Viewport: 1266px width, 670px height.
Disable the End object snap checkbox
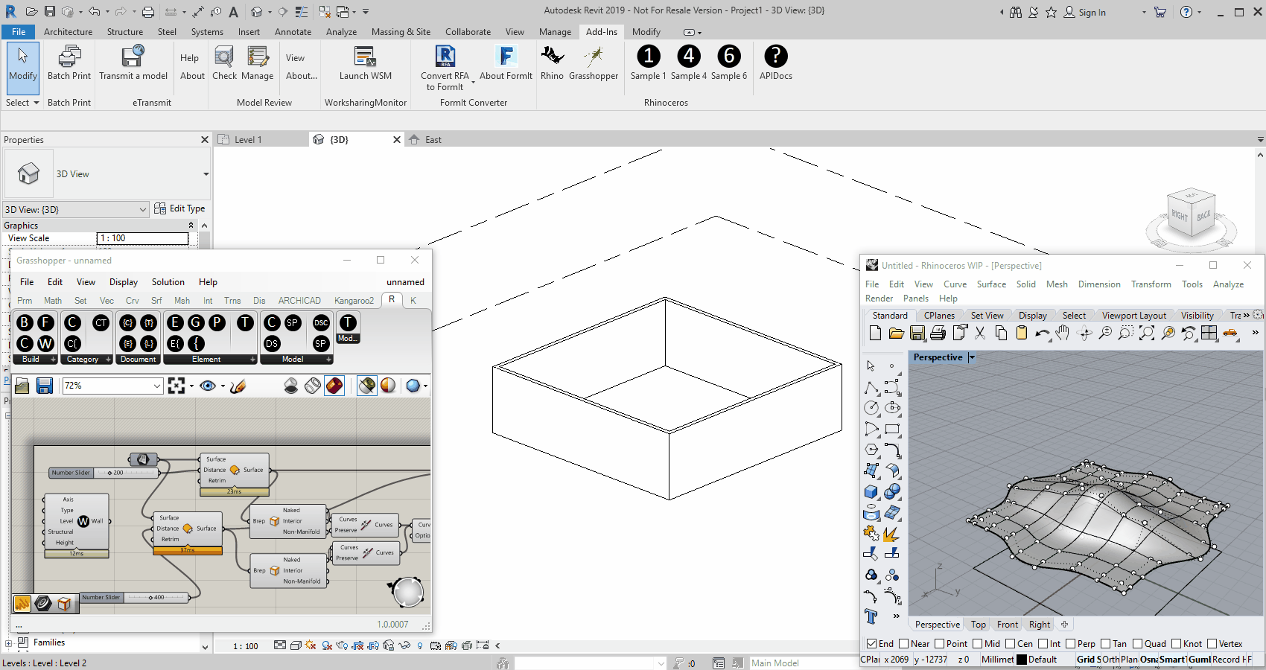point(872,644)
